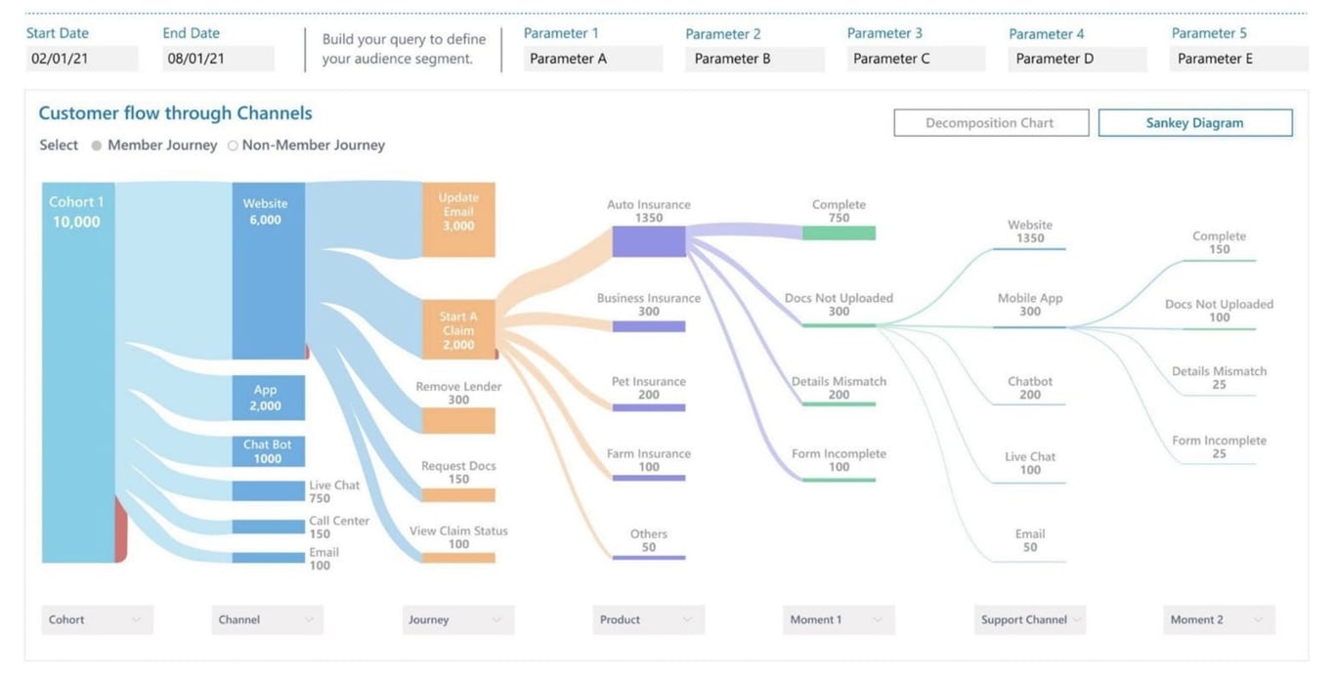1335x679 pixels.
Task: Select the Cohort 1 node in the Sankey
Action: pos(76,371)
